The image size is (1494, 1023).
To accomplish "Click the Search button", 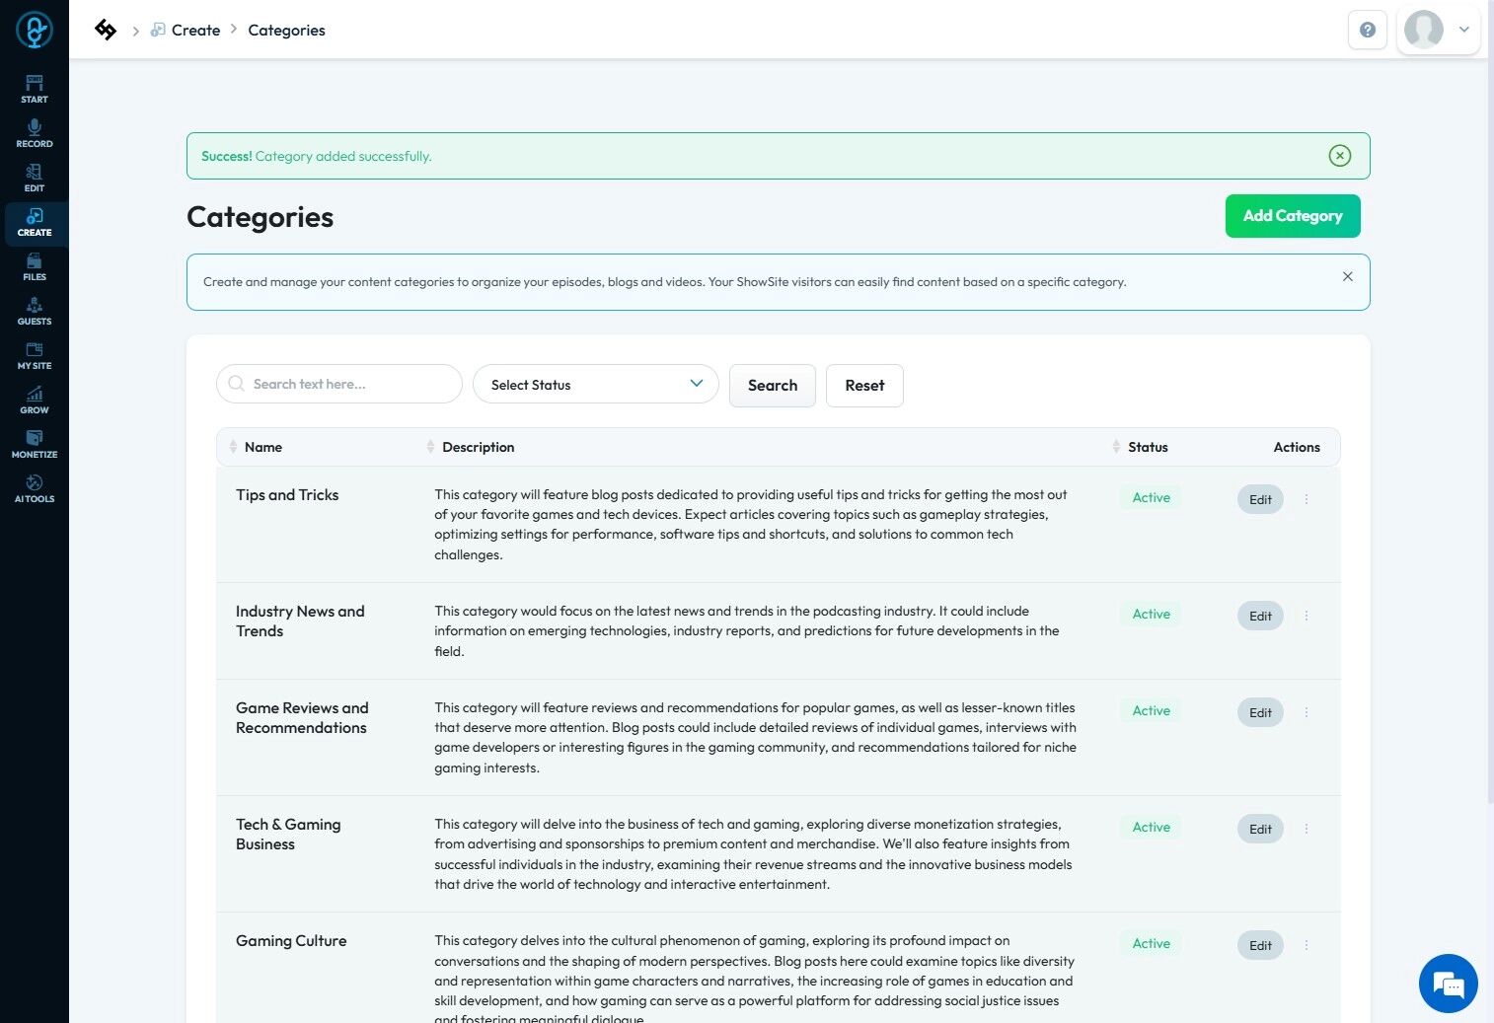I will tap(773, 386).
